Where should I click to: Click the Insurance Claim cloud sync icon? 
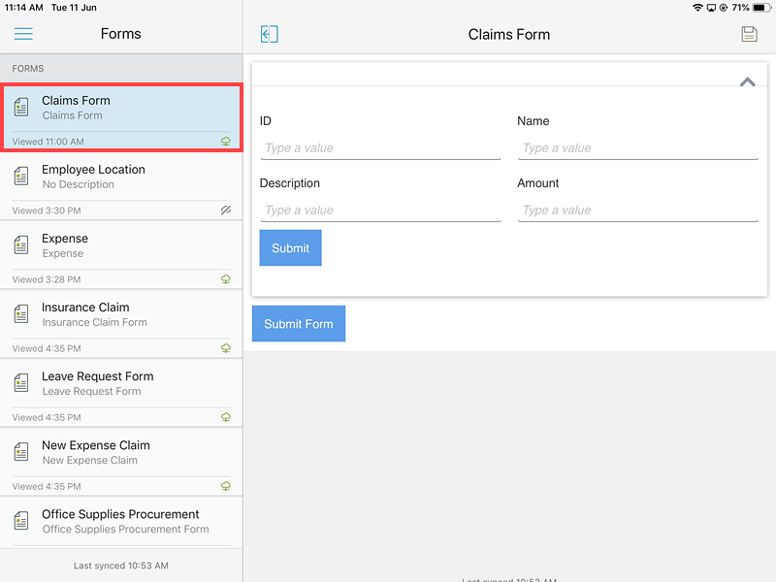[x=226, y=348]
